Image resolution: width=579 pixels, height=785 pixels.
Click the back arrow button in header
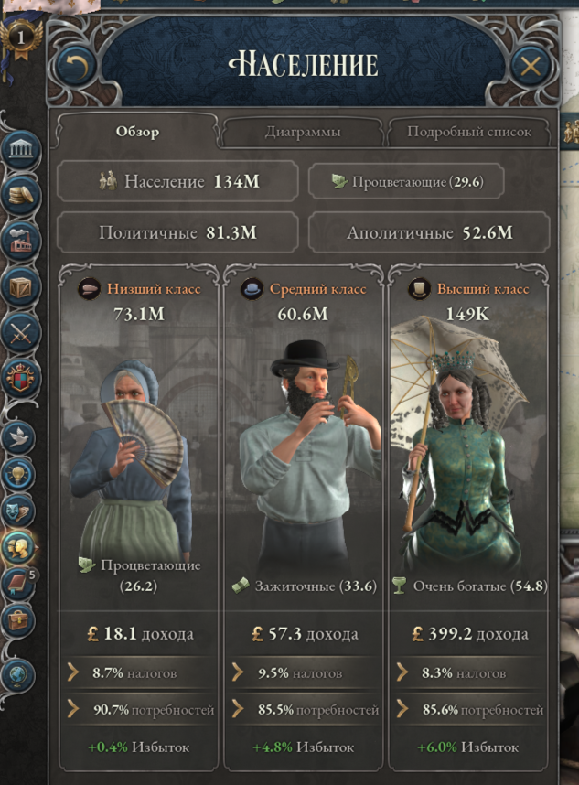tap(77, 66)
